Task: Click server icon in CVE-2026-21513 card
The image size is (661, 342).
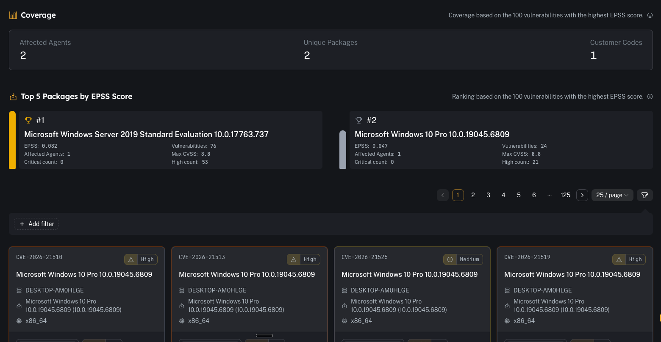Action: pyautogui.click(x=182, y=290)
